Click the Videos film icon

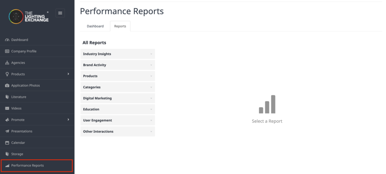7,108
